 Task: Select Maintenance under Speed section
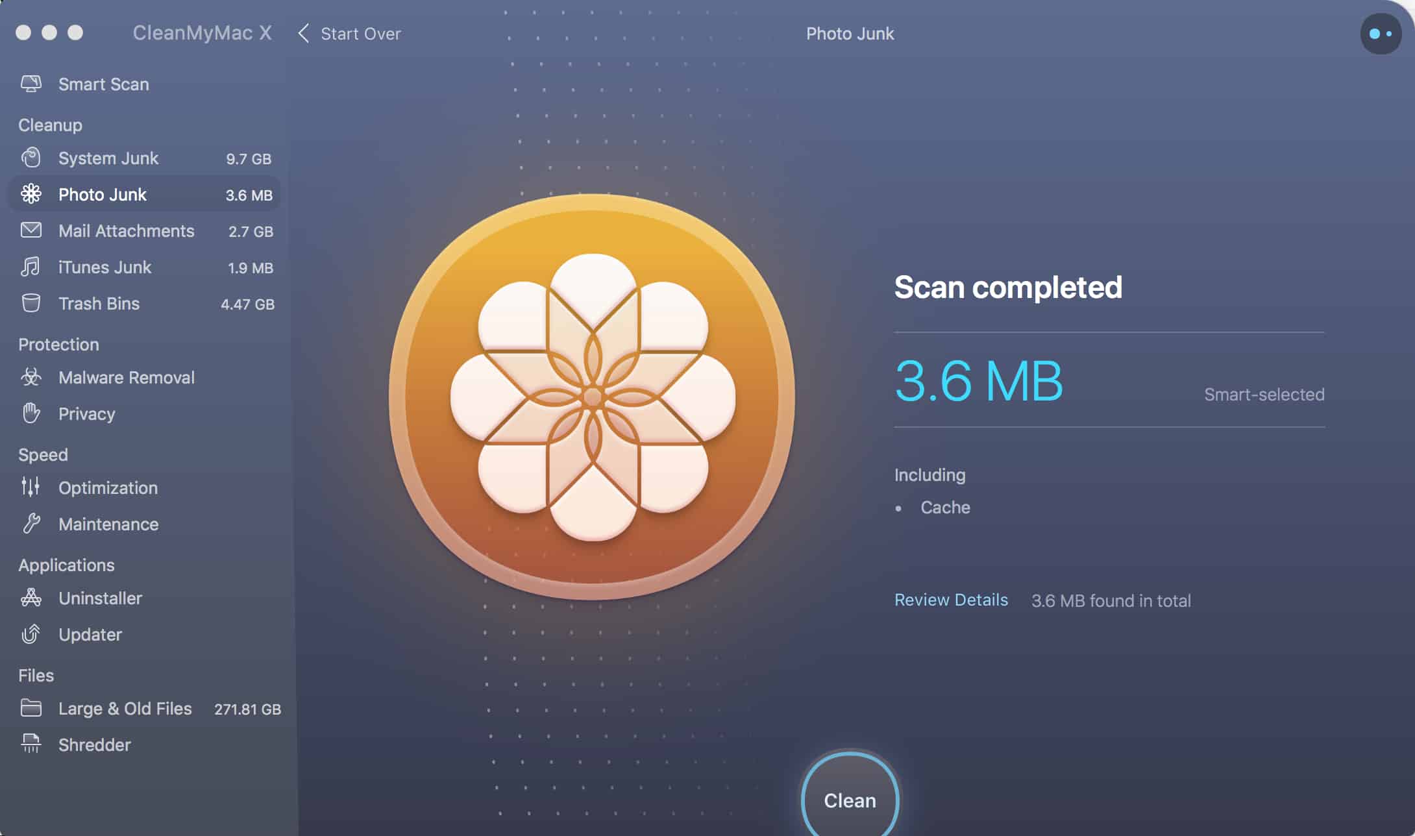tap(108, 524)
